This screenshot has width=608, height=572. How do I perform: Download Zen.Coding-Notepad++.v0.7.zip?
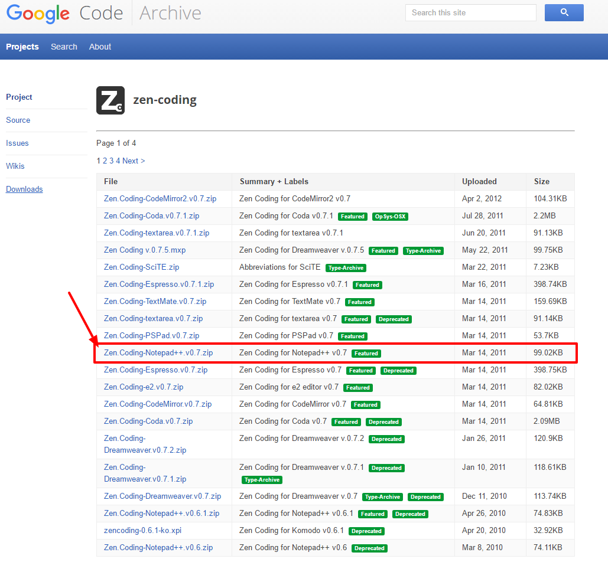coord(158,353)
